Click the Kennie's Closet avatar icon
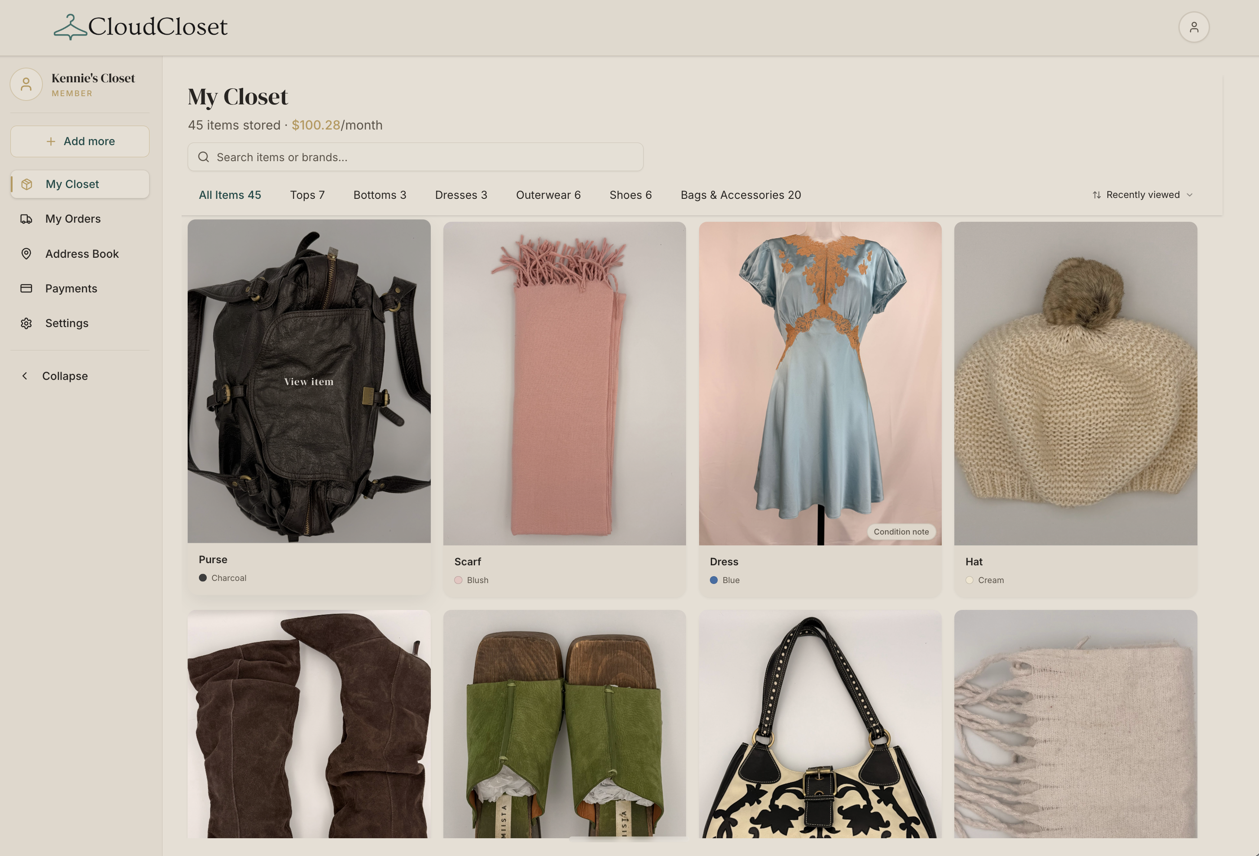This screenshot has width=1259, height=856. (26, 84)
